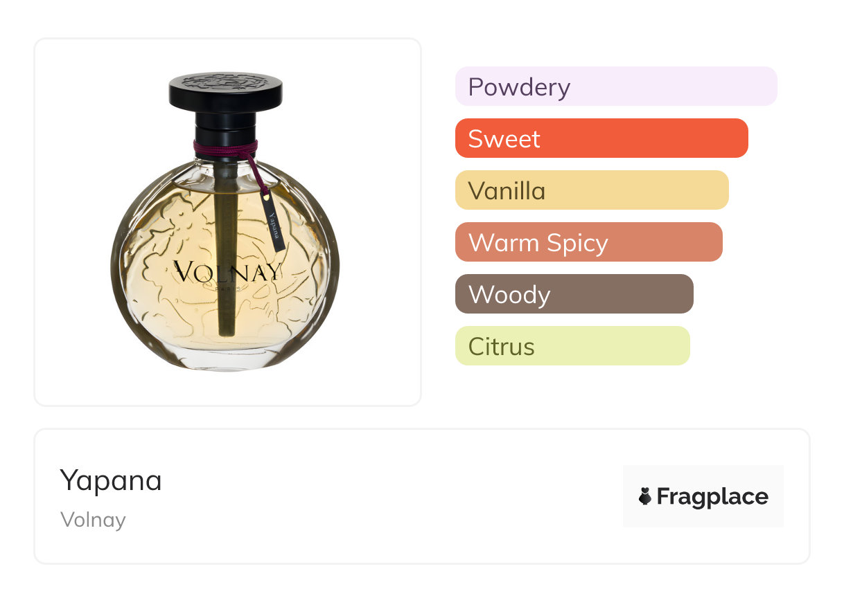The height and width of the screenshot is (598, 844).
Task: Click the VOLNAY lettering on the bottle
Action: (x=228, y=271)
